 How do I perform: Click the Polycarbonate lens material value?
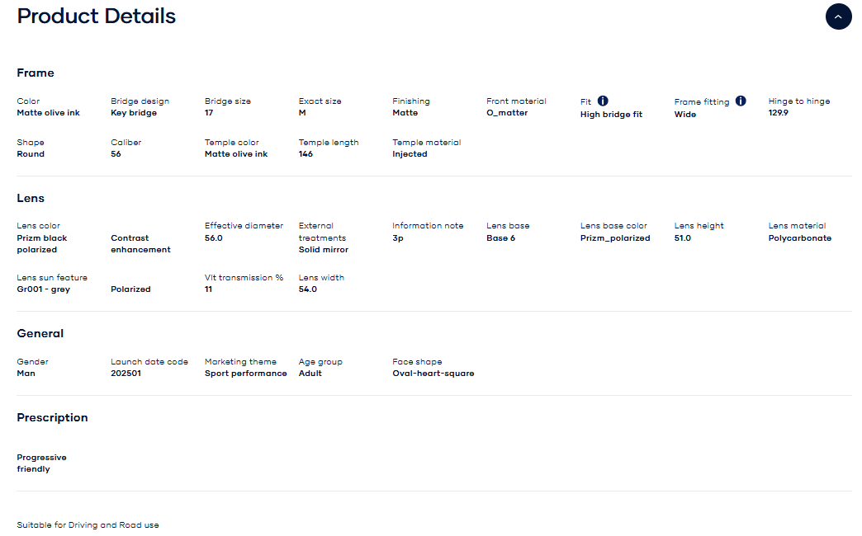(x=799, y=238)
